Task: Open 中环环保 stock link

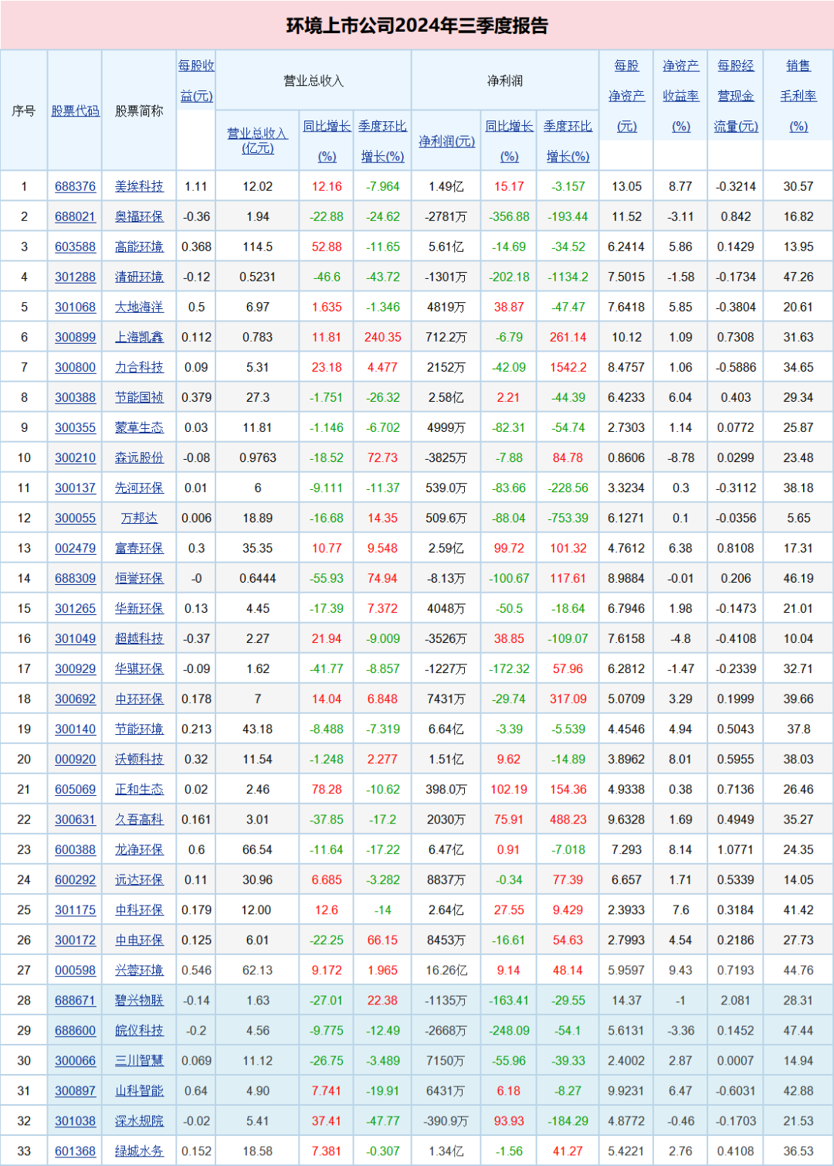Action: [139, 699]
